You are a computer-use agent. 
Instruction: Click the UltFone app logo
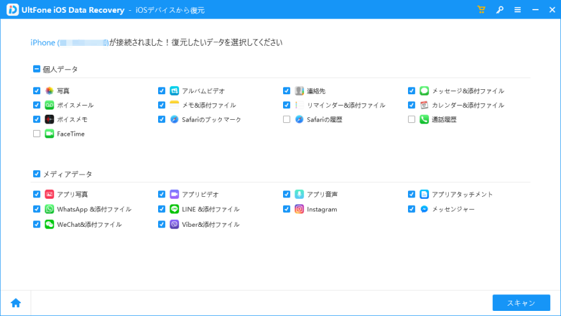click(13, 10)
